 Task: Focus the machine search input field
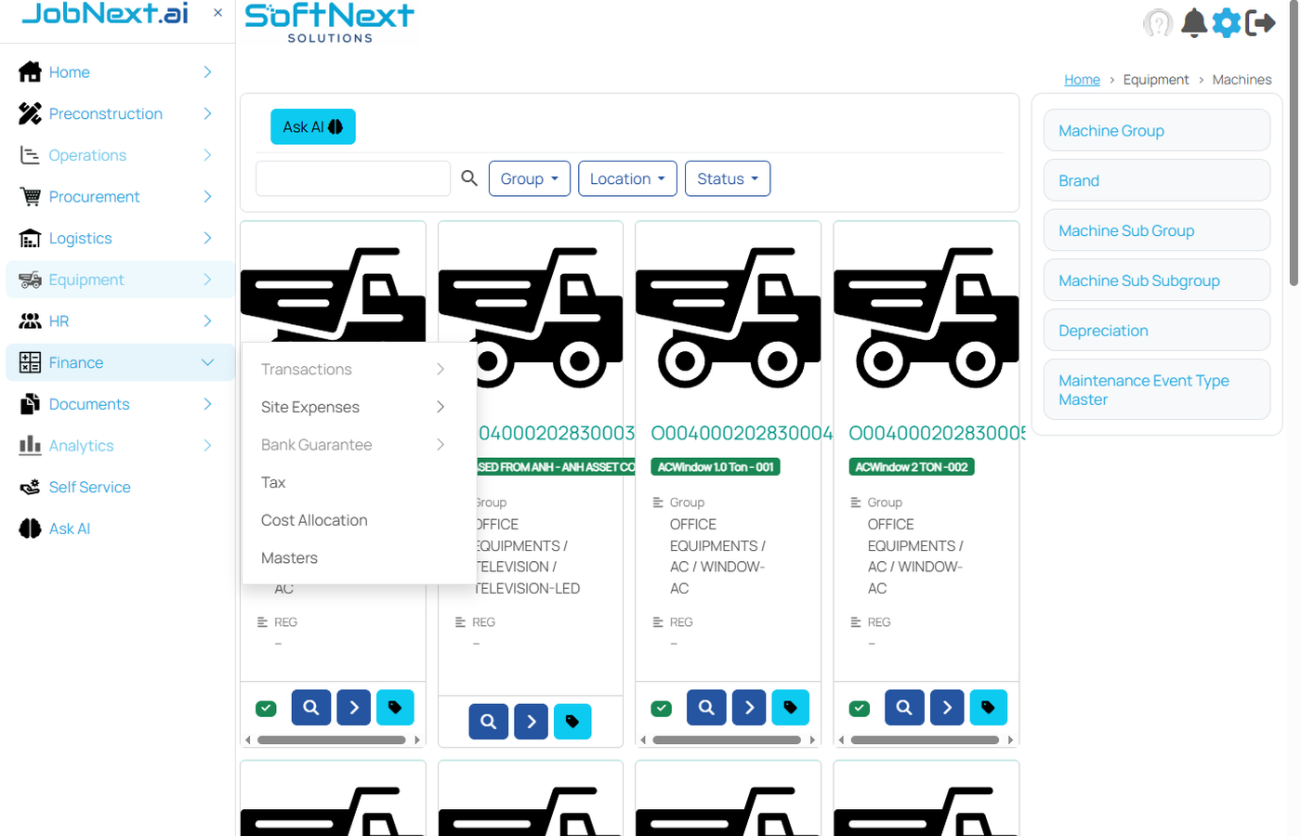click(x=353, y=178)
